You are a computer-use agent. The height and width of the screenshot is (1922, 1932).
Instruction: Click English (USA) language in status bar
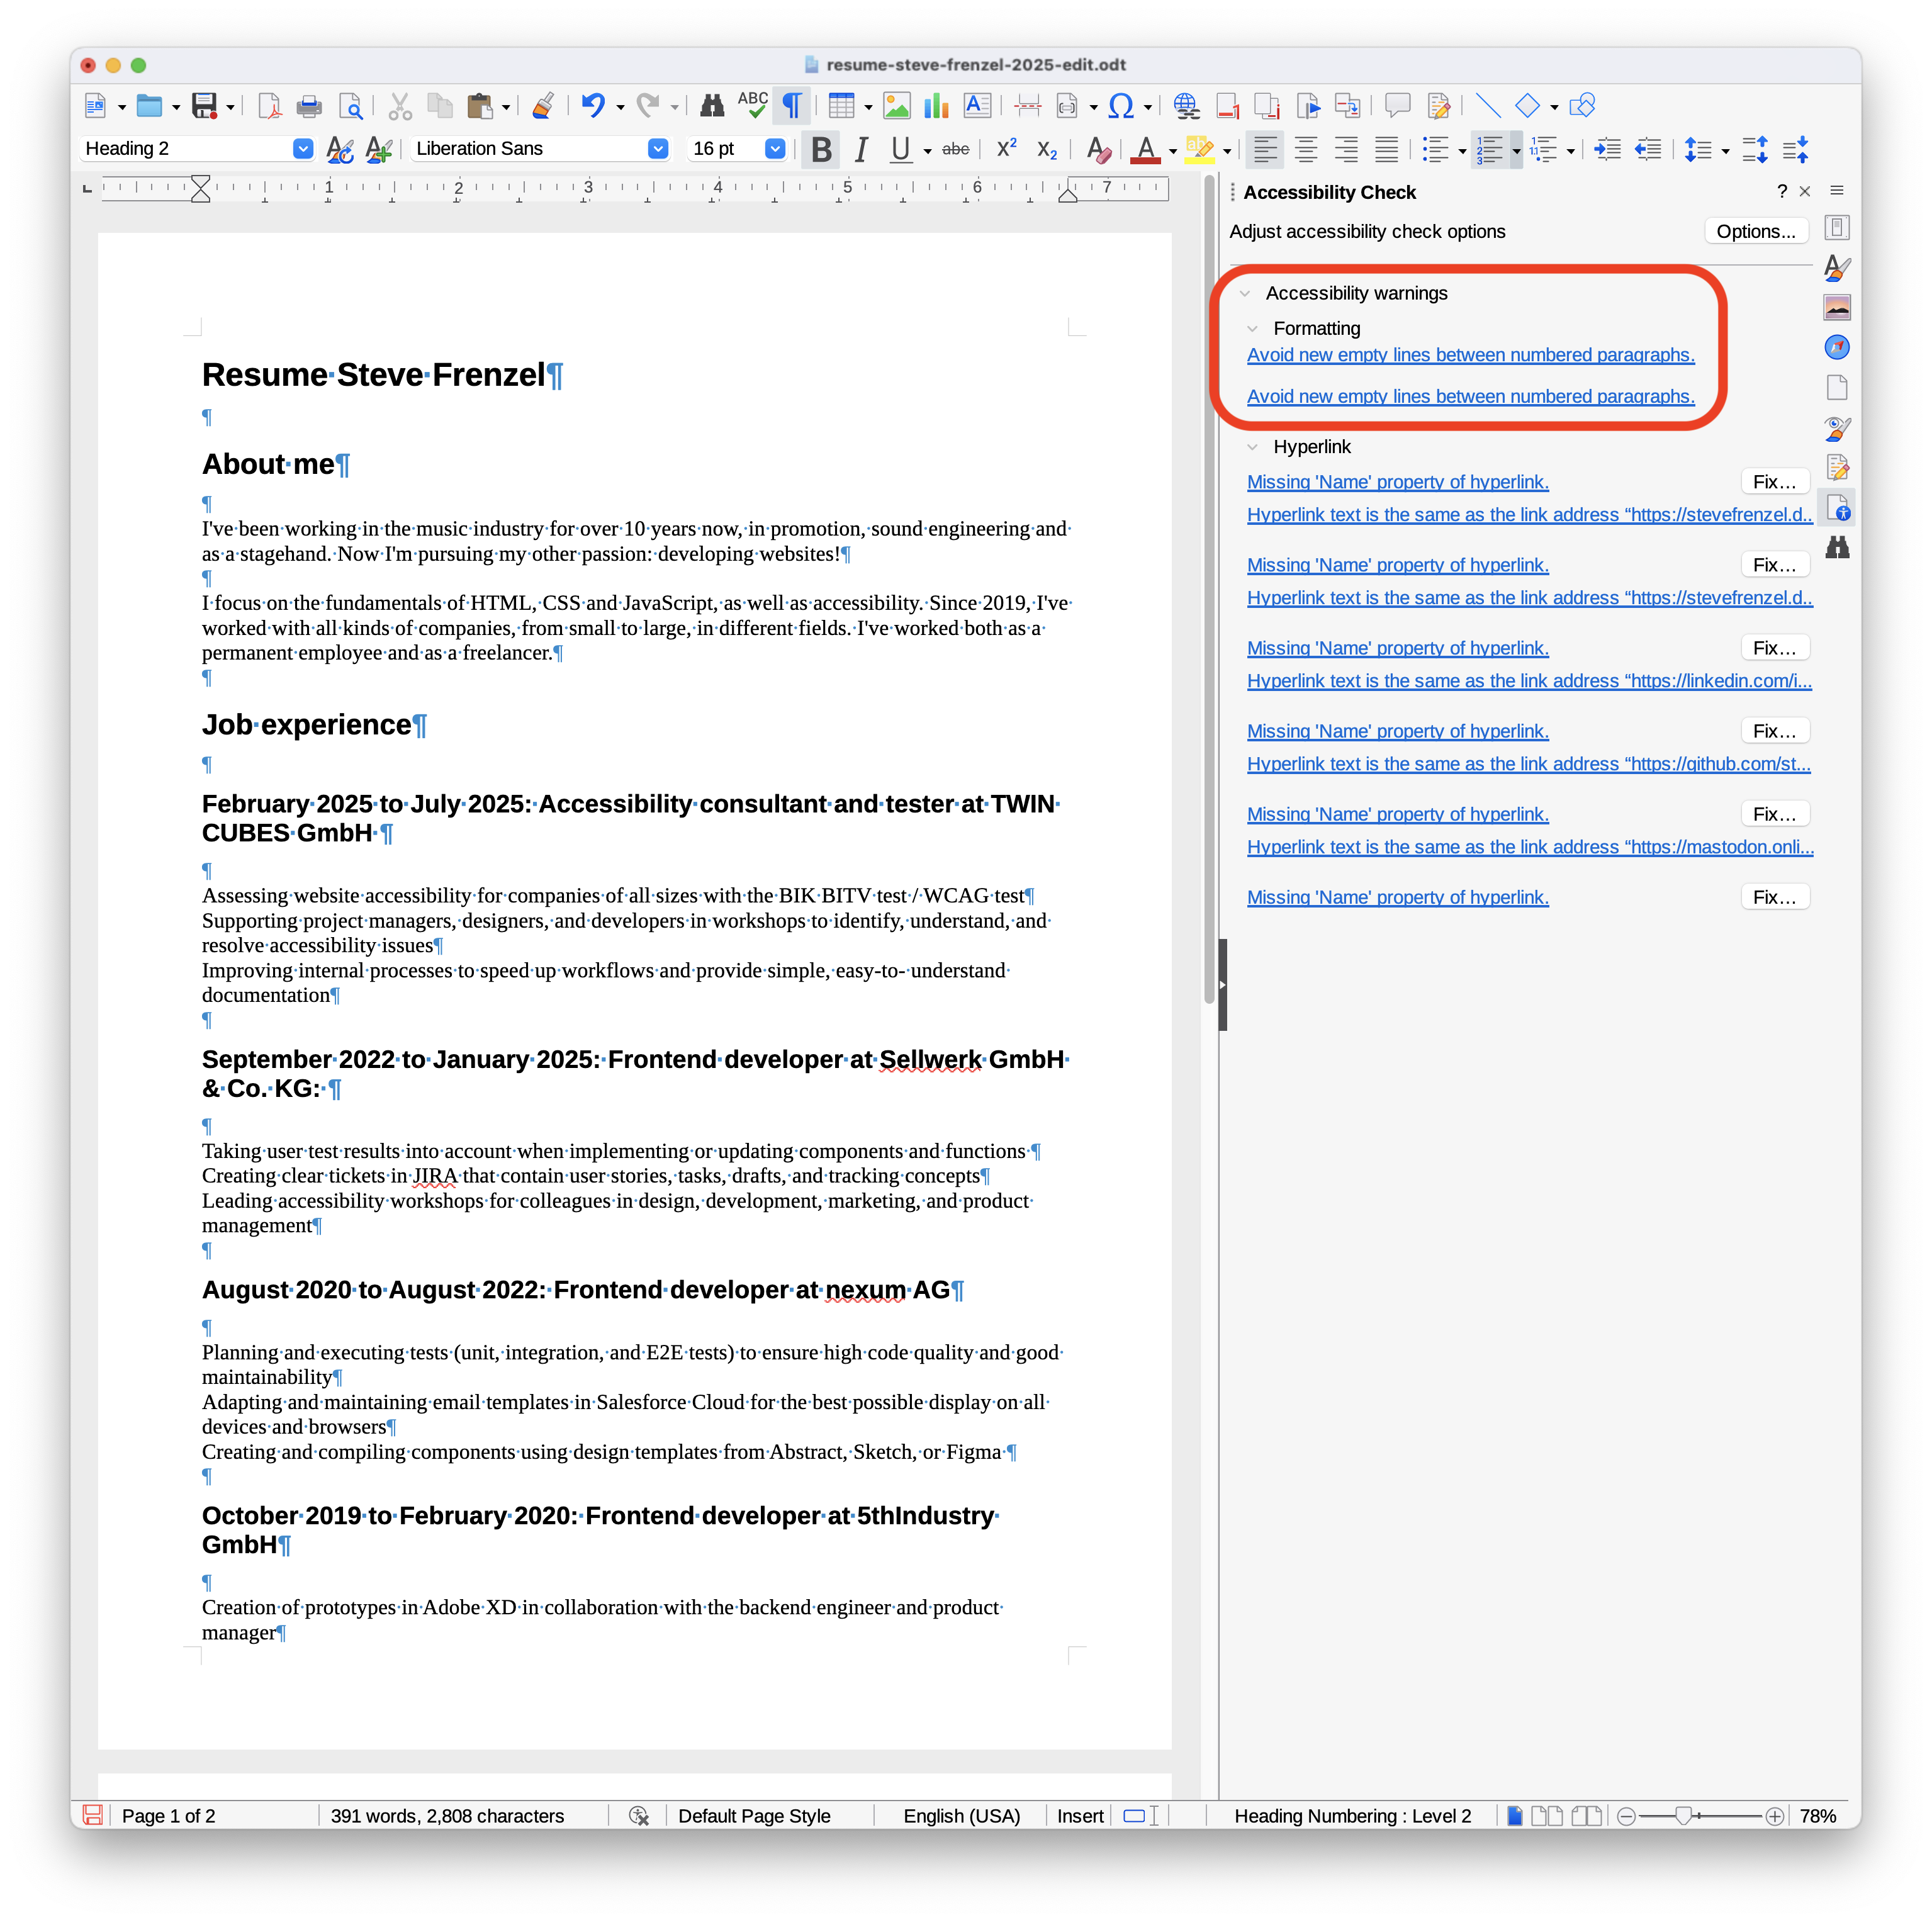click(x=961, y=1815)
